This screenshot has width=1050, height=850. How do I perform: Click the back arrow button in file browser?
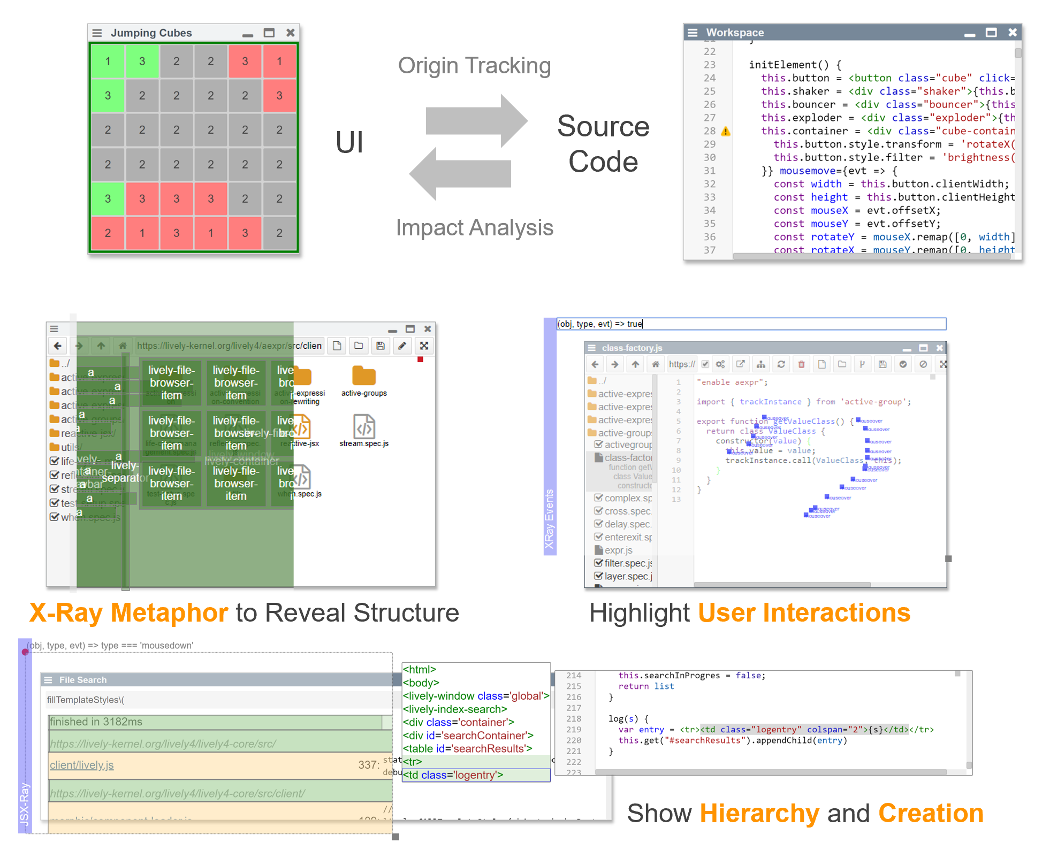(x=58, y=346)
